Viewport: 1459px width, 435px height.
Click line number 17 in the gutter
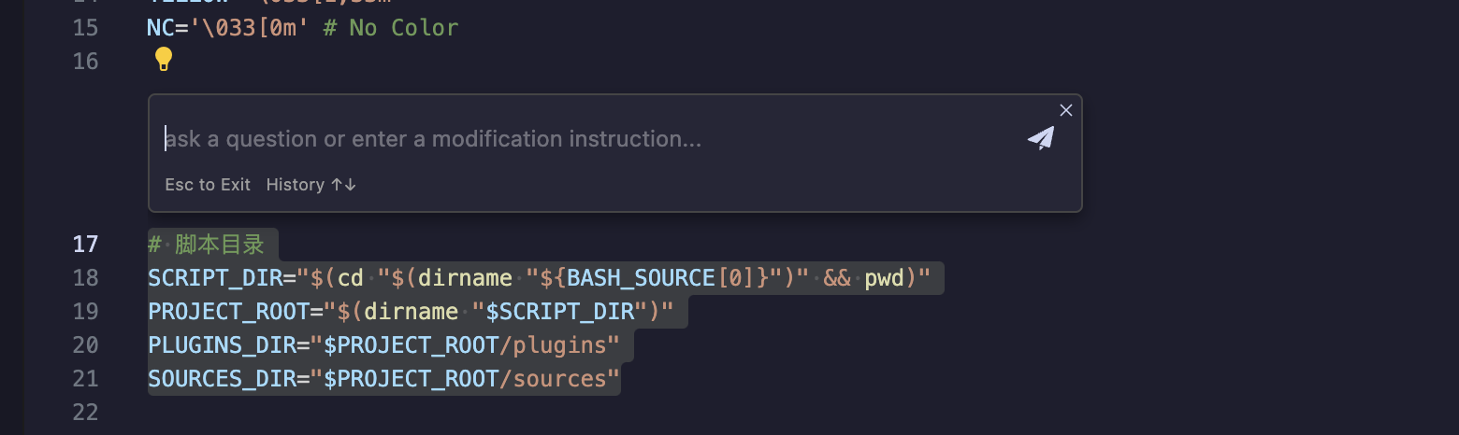85,245
